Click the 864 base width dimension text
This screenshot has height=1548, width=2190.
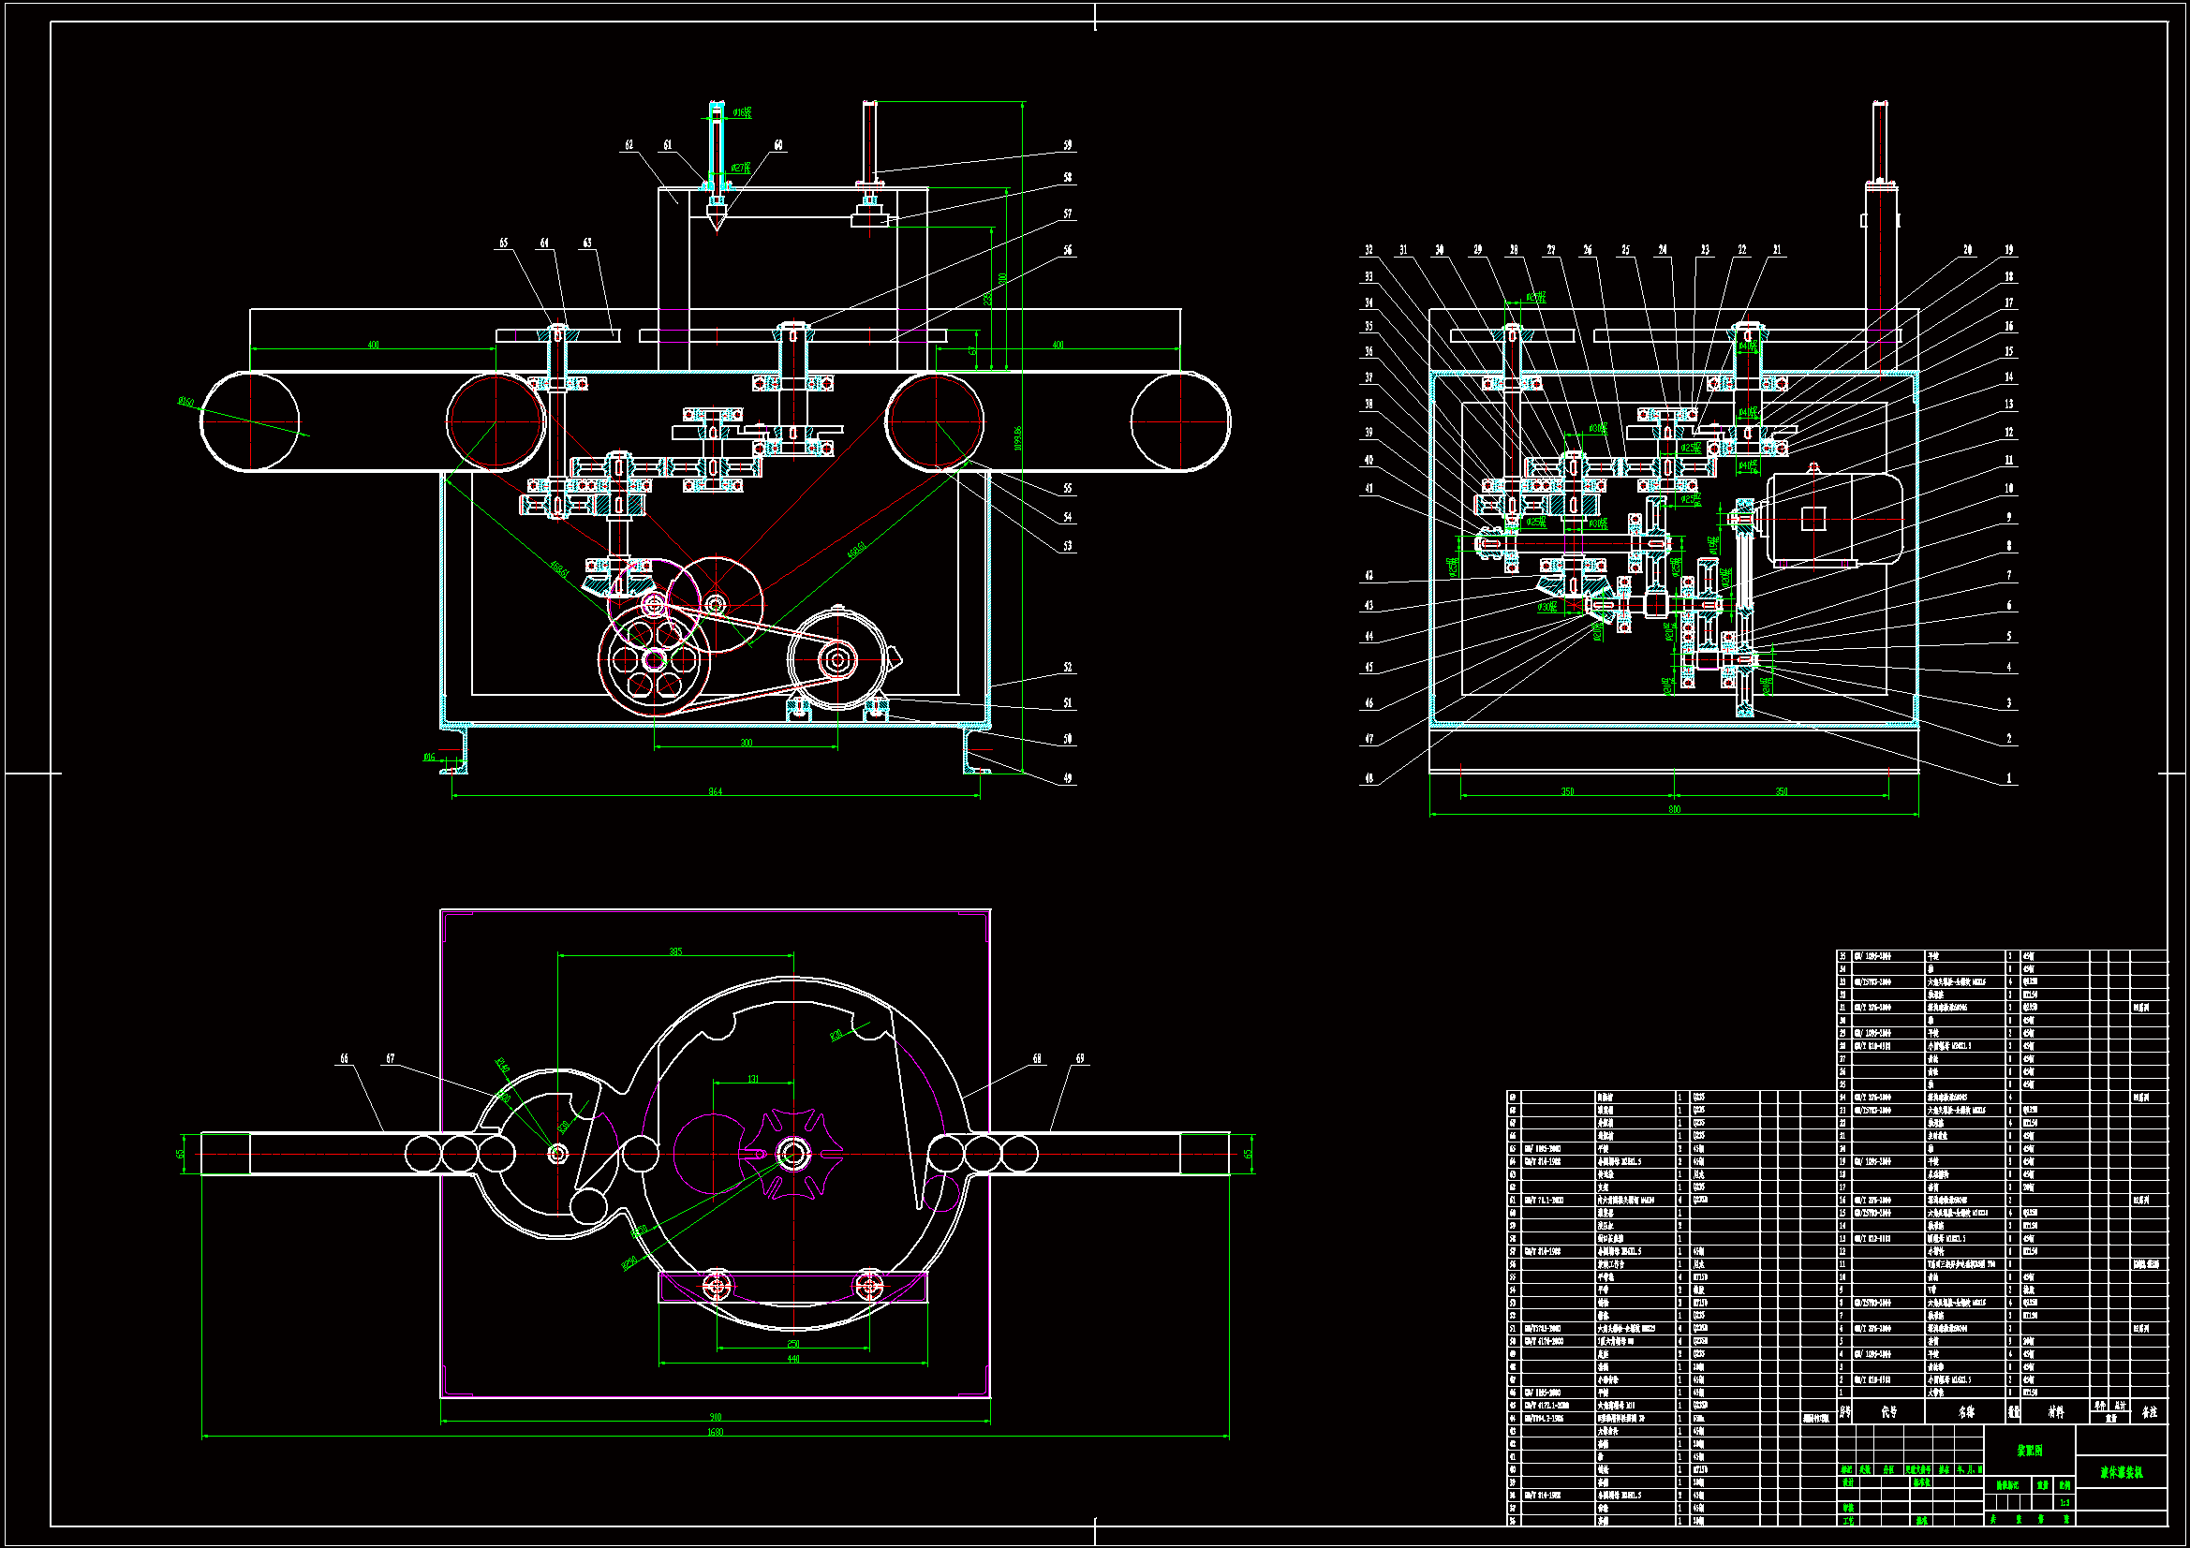(x=715, y=791)
